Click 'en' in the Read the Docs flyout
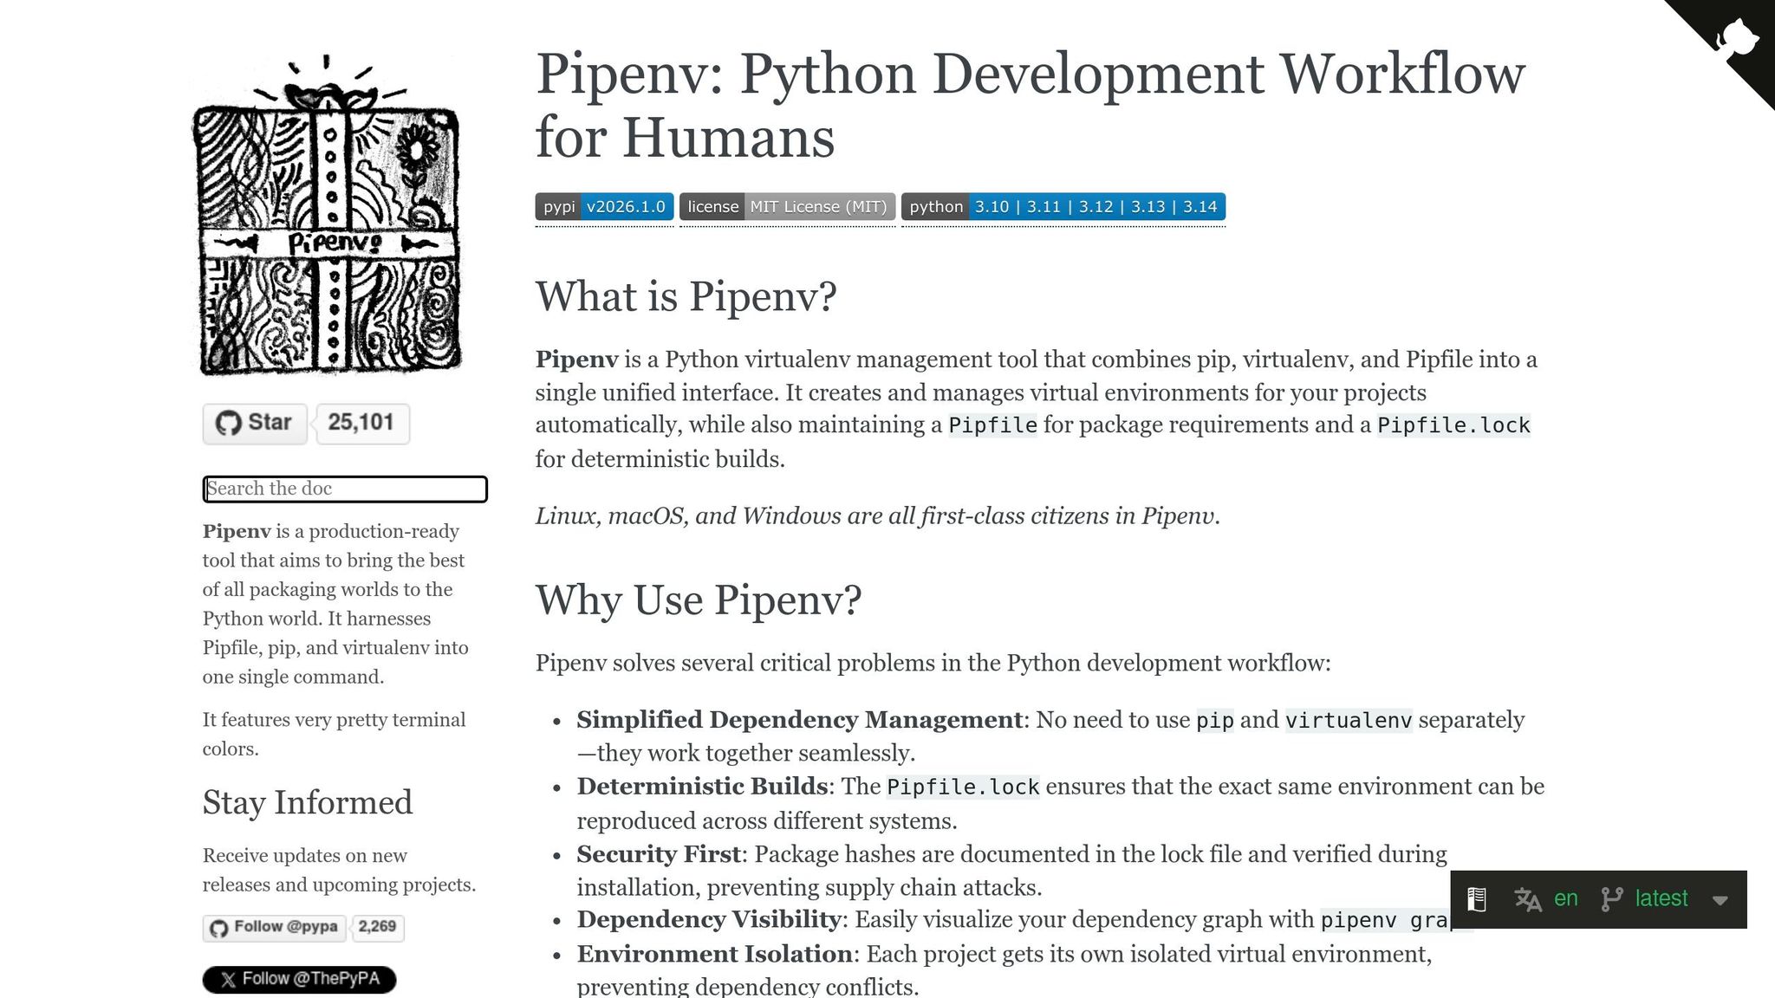 click(1565, 899)
